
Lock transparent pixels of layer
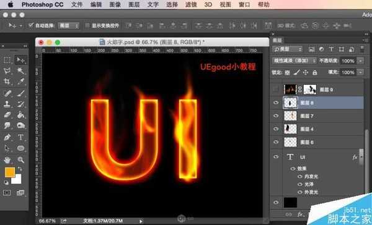tap(287, 72)
